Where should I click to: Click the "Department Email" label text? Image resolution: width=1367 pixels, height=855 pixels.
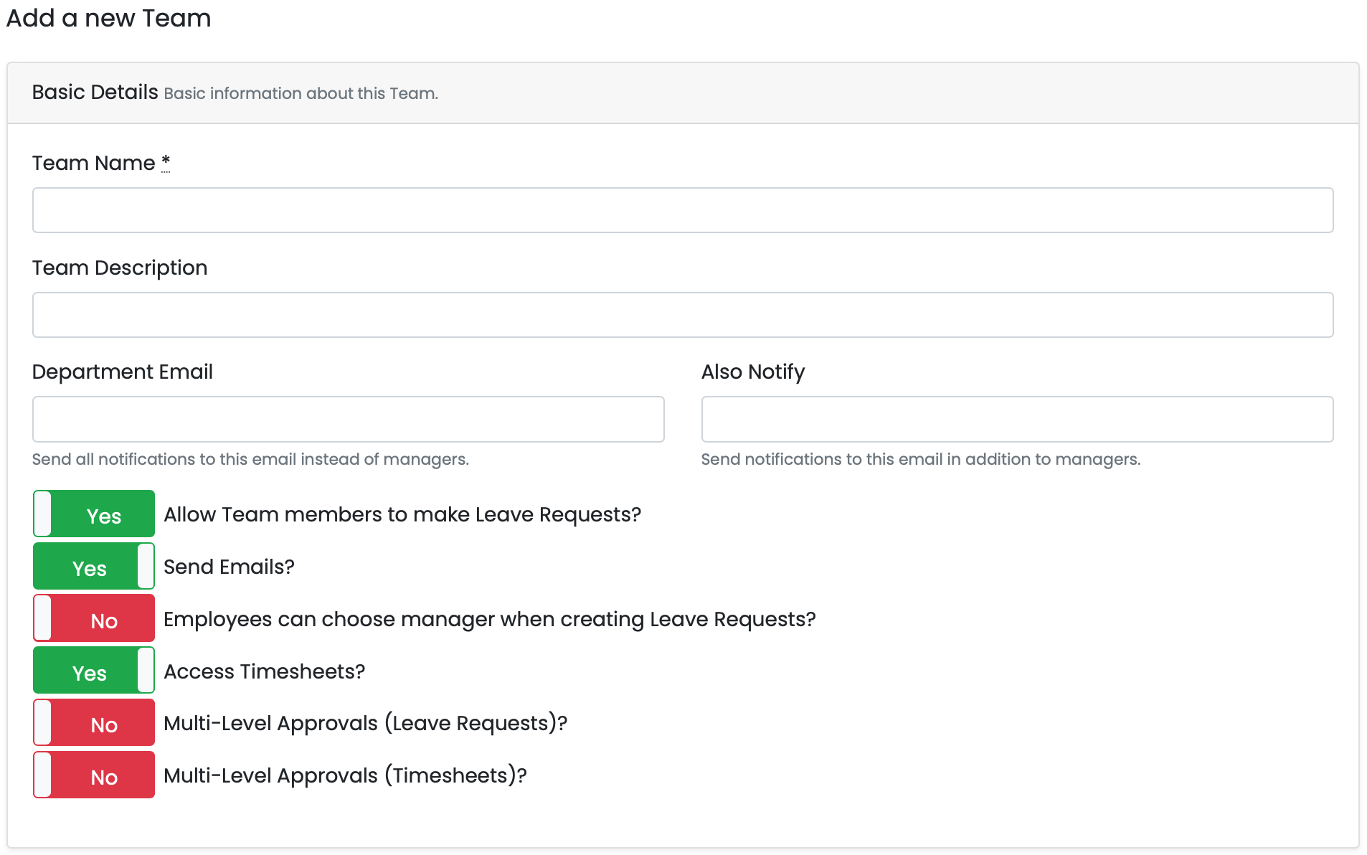pyautogui.click(x=123, y=372)
